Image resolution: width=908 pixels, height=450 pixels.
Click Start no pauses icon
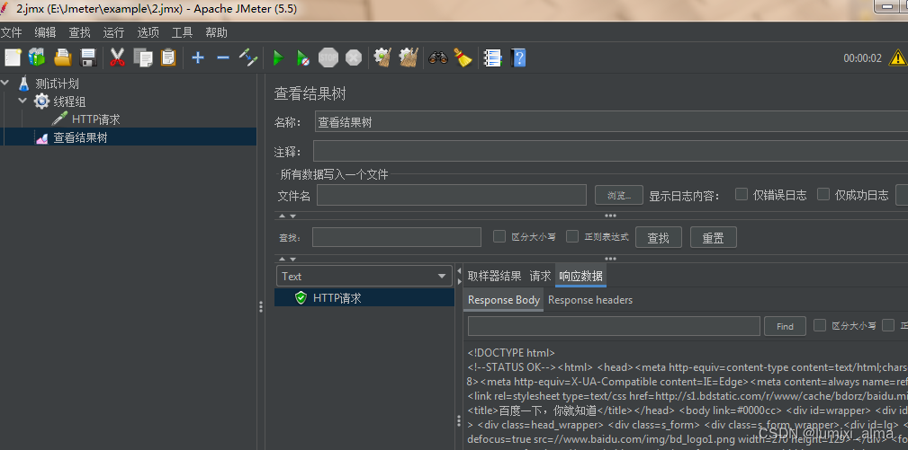(x=303, y=57)
